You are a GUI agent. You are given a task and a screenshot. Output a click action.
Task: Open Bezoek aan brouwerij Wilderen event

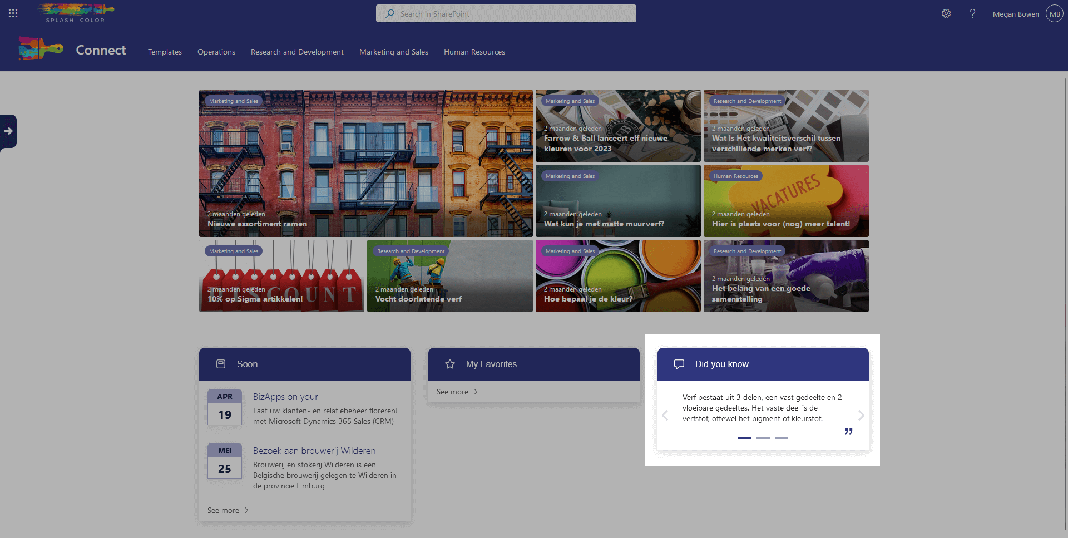[x=314, y=451]
